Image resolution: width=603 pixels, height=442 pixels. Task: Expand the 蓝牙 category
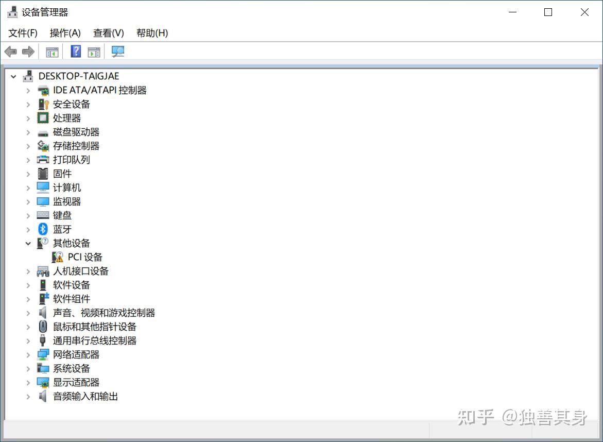pyautogui.click(x=28, y=230)
